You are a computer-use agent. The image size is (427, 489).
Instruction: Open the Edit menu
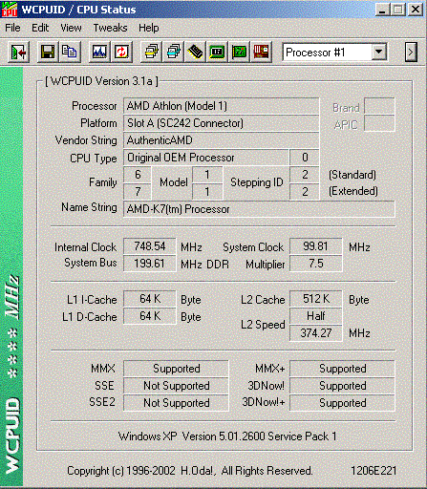(40, 28)
